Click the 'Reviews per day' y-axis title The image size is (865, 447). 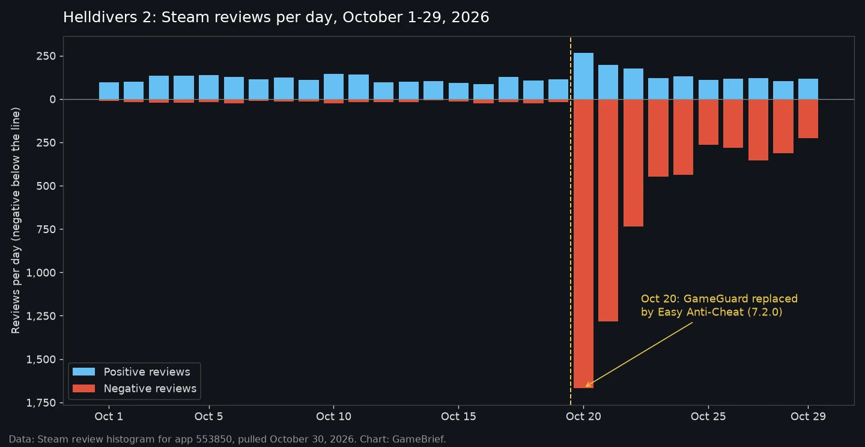point(16,220)
